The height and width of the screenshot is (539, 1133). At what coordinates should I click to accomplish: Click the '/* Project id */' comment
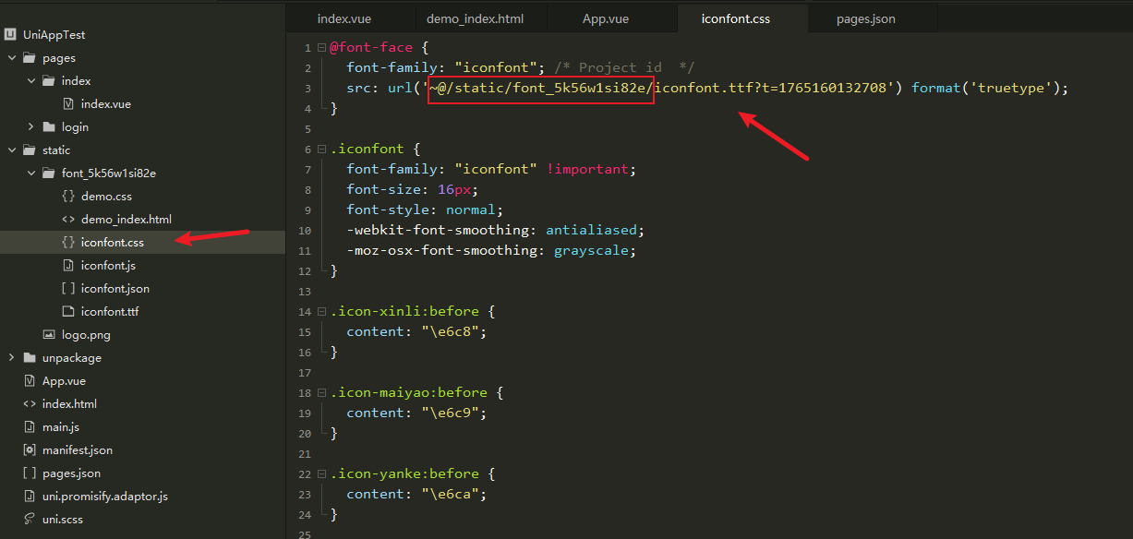click(625, 67)
